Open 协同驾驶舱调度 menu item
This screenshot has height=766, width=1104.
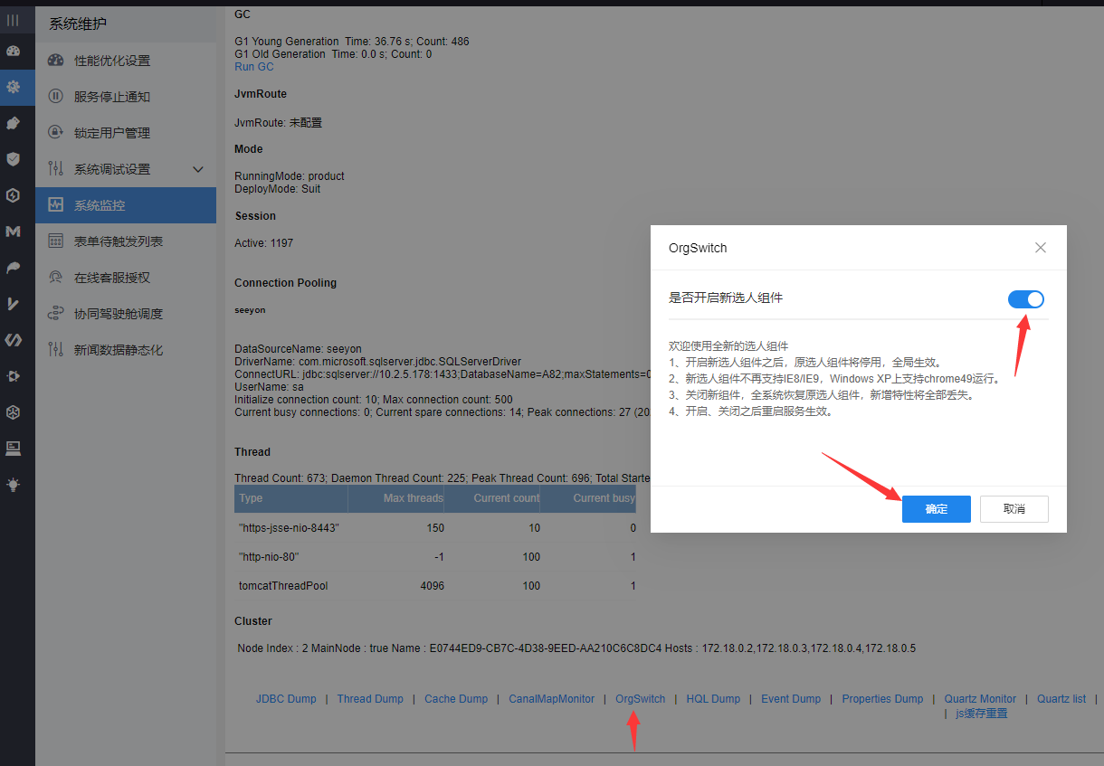coord(126,314)
